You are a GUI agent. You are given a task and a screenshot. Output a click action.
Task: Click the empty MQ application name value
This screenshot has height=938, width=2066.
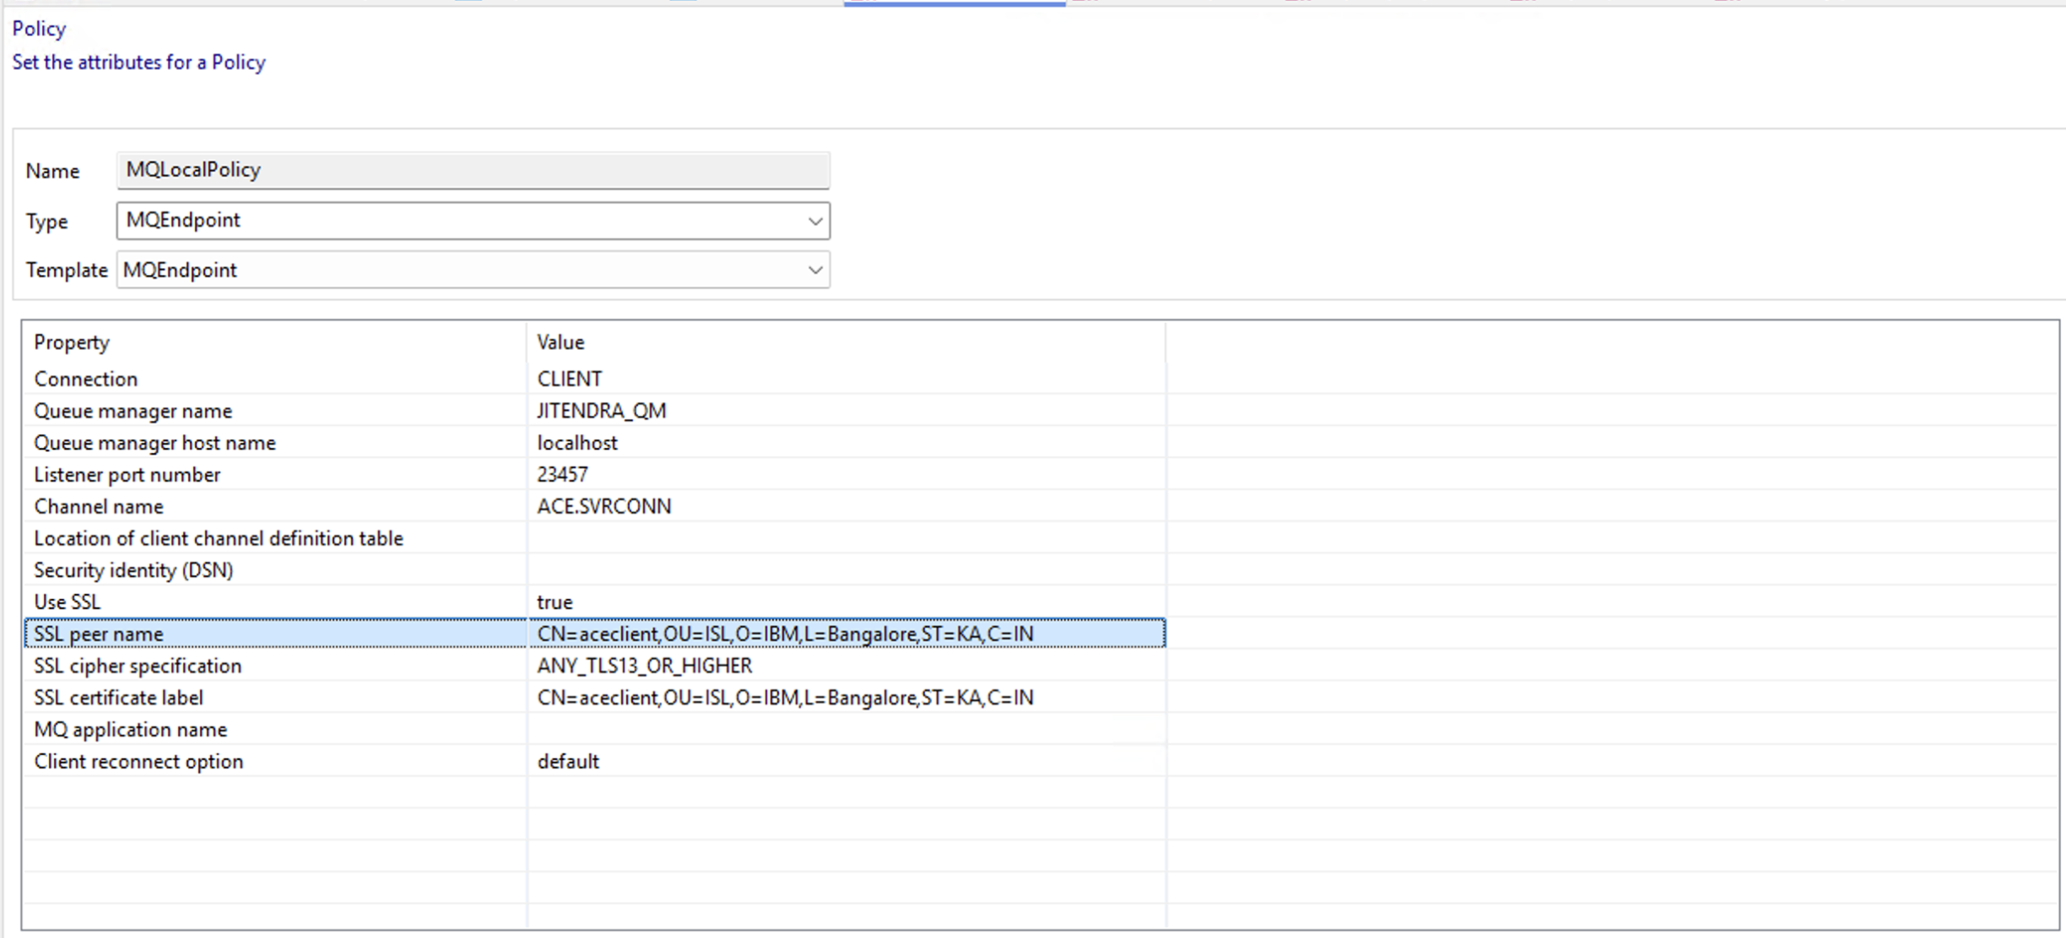(x=844, y=730)
